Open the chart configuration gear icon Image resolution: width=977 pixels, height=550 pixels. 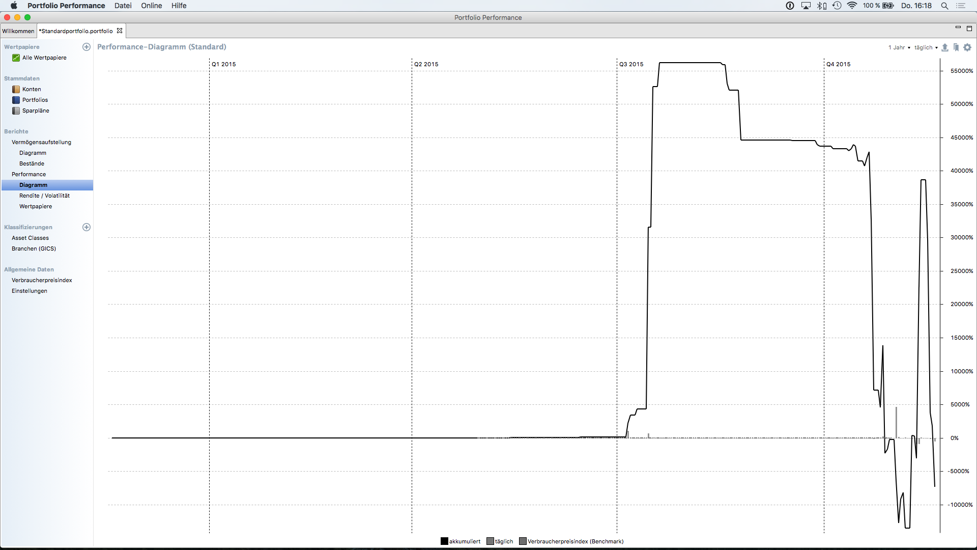tap(967, 47)
